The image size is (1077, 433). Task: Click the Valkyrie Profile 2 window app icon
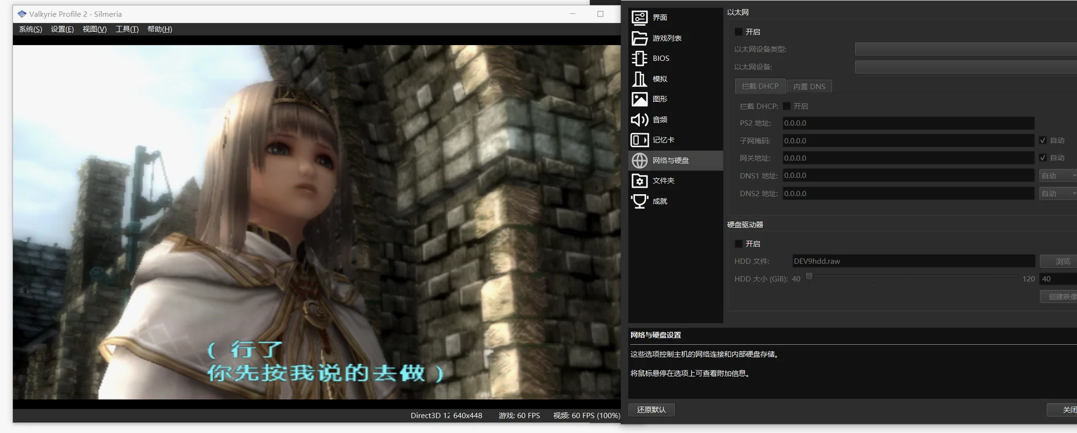pyautogui.click(x=22, y=14)
